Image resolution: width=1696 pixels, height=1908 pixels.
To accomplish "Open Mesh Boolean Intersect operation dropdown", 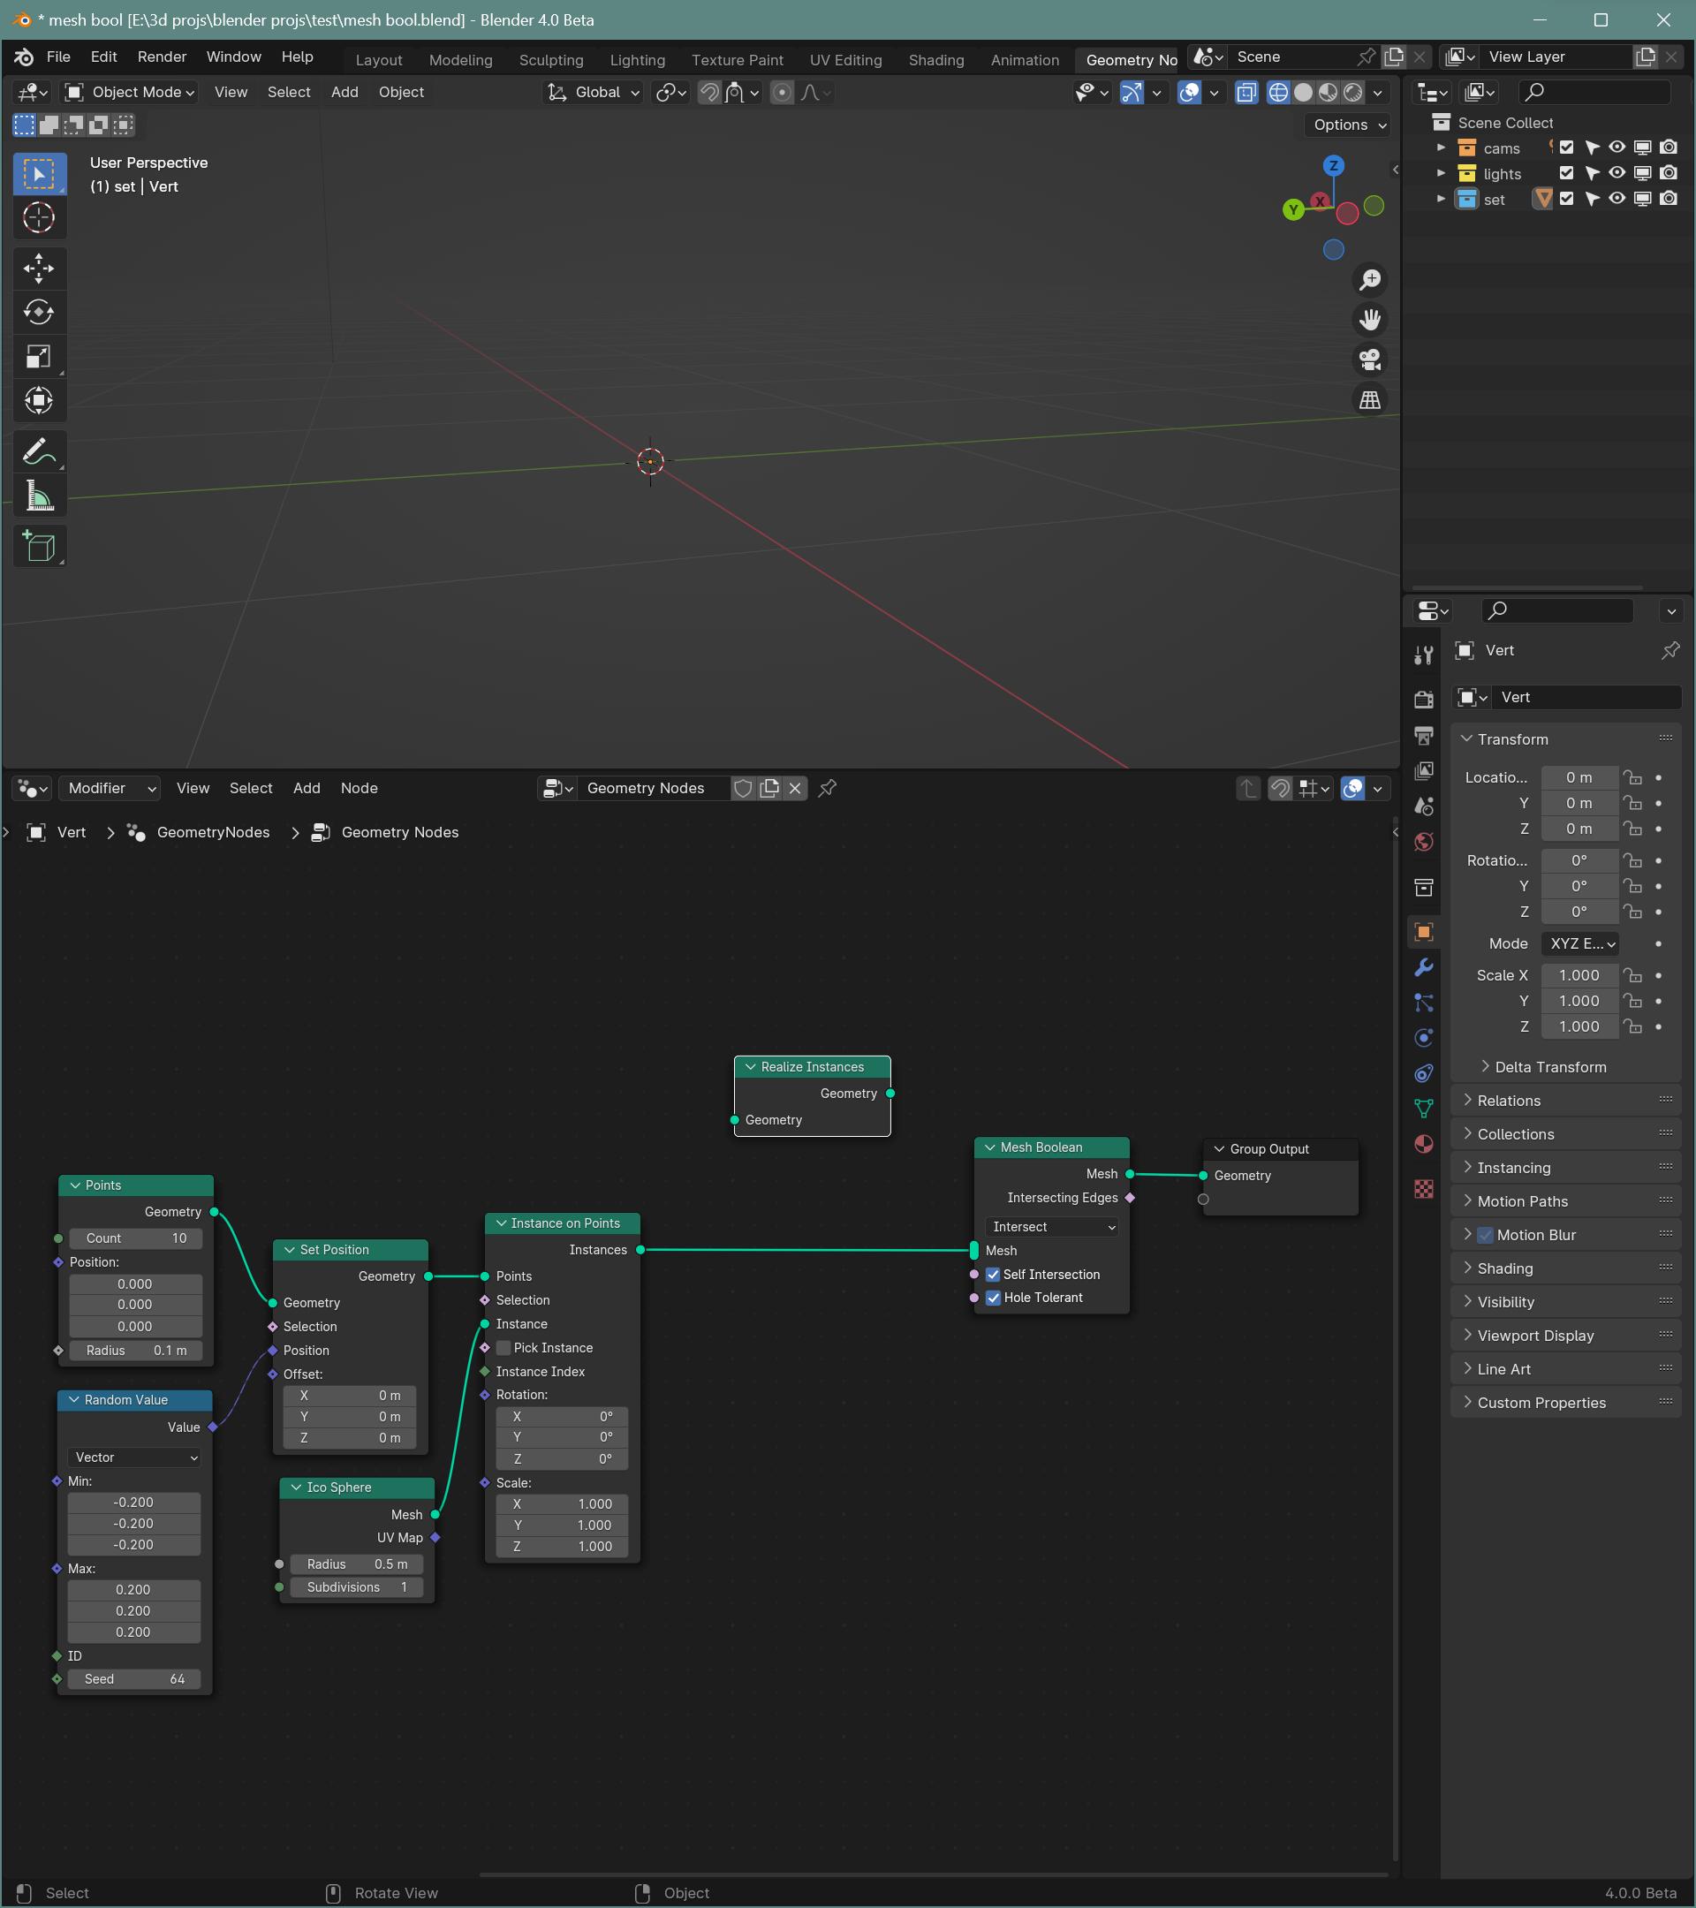I will [1052, 1228].
